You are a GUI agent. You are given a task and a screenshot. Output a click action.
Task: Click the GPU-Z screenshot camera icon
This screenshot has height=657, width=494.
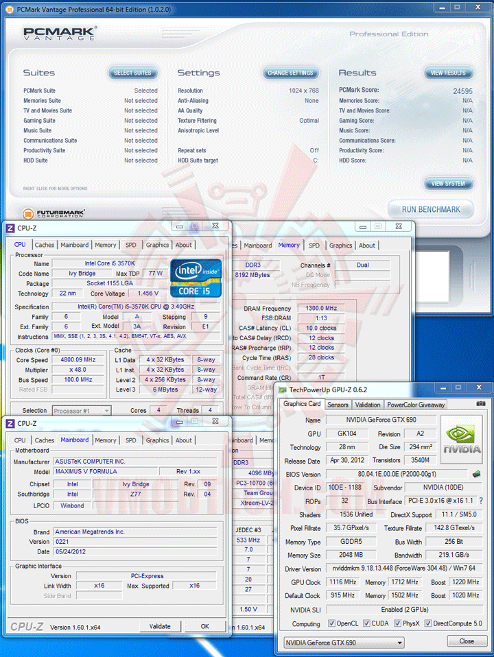click(481, 403)
